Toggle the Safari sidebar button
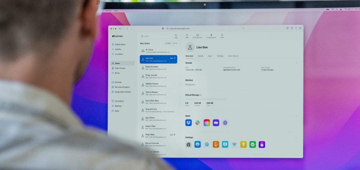 coord(120,28)
